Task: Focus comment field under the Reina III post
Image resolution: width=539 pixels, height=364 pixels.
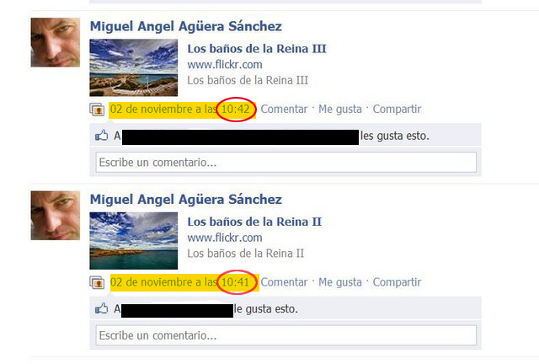Action: point(286,162)
